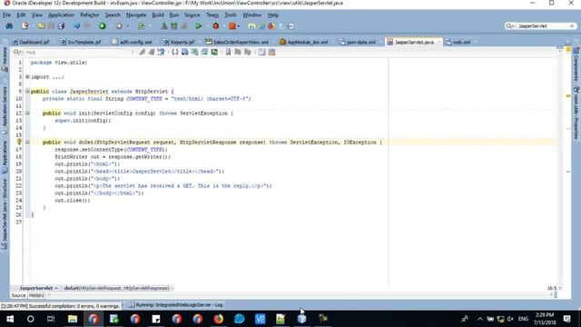Click the doGet breadcrumb at the editor bottom
The width and height of the screenshot is (581, 327).
(116, 288)
